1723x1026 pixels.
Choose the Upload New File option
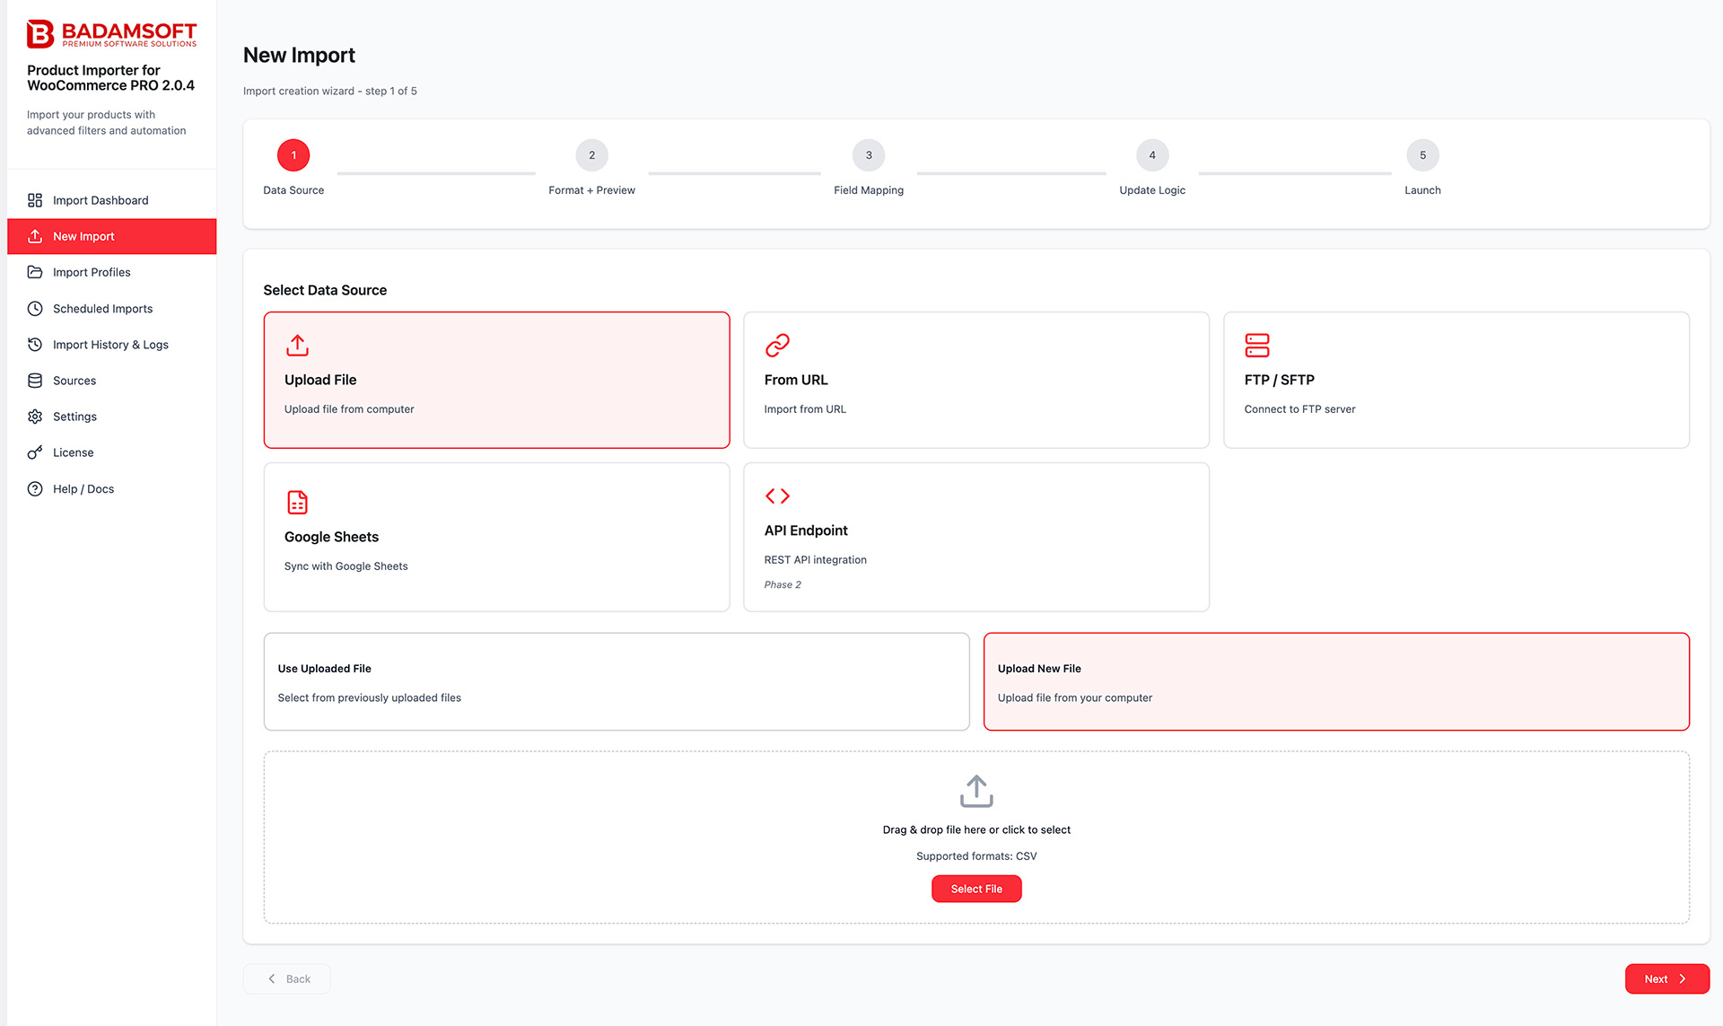point(1335,681)
